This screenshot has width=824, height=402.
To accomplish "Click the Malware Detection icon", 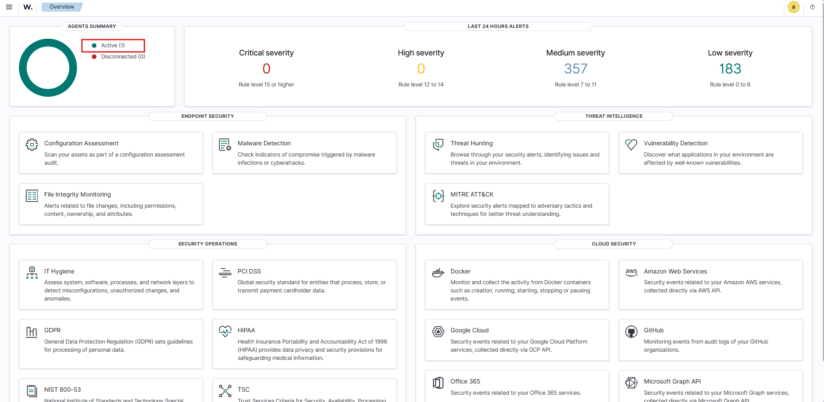I will 225,144.
